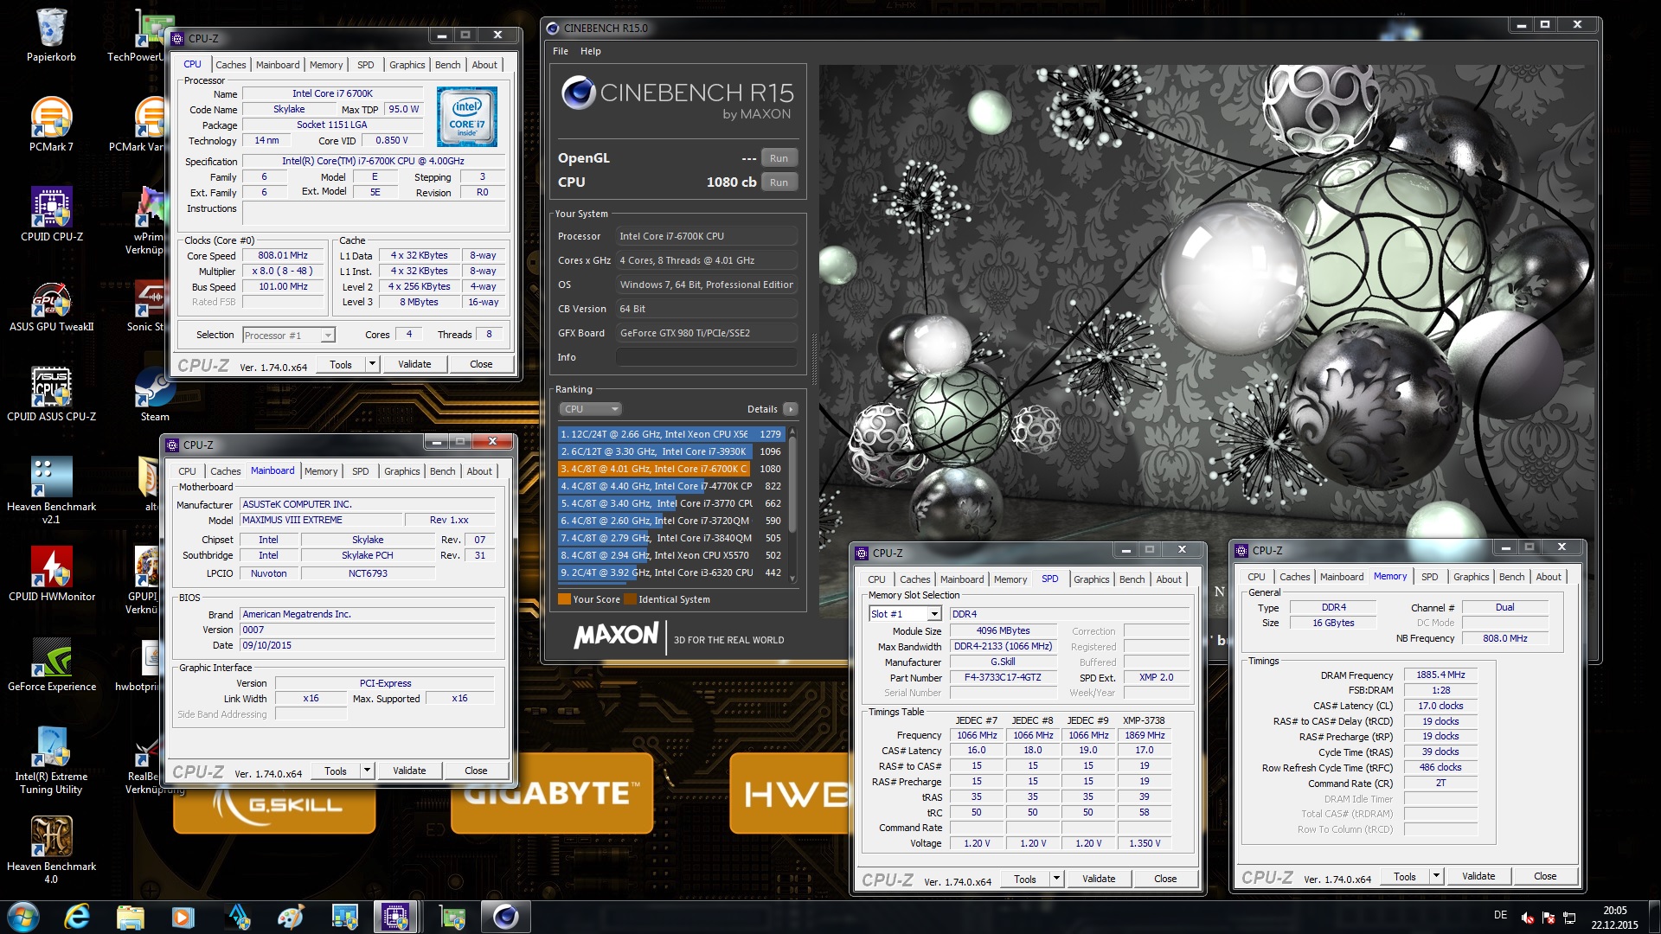The image size is (1661, 934).
Task: Open the network tray icon
Action: point(1569,918)
